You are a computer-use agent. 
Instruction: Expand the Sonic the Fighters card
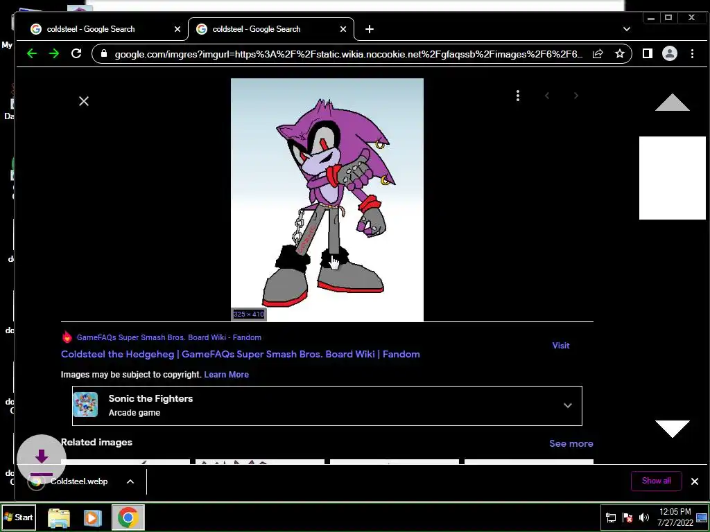click(x=567, y=405)
